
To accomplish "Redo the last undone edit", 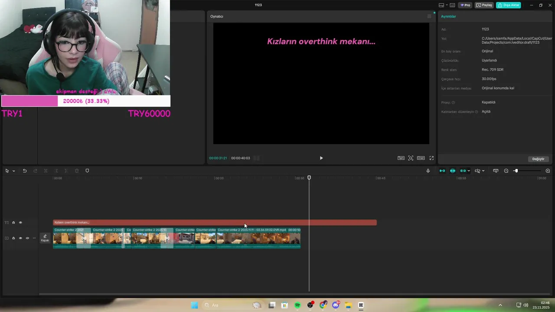I will (35, 171).
